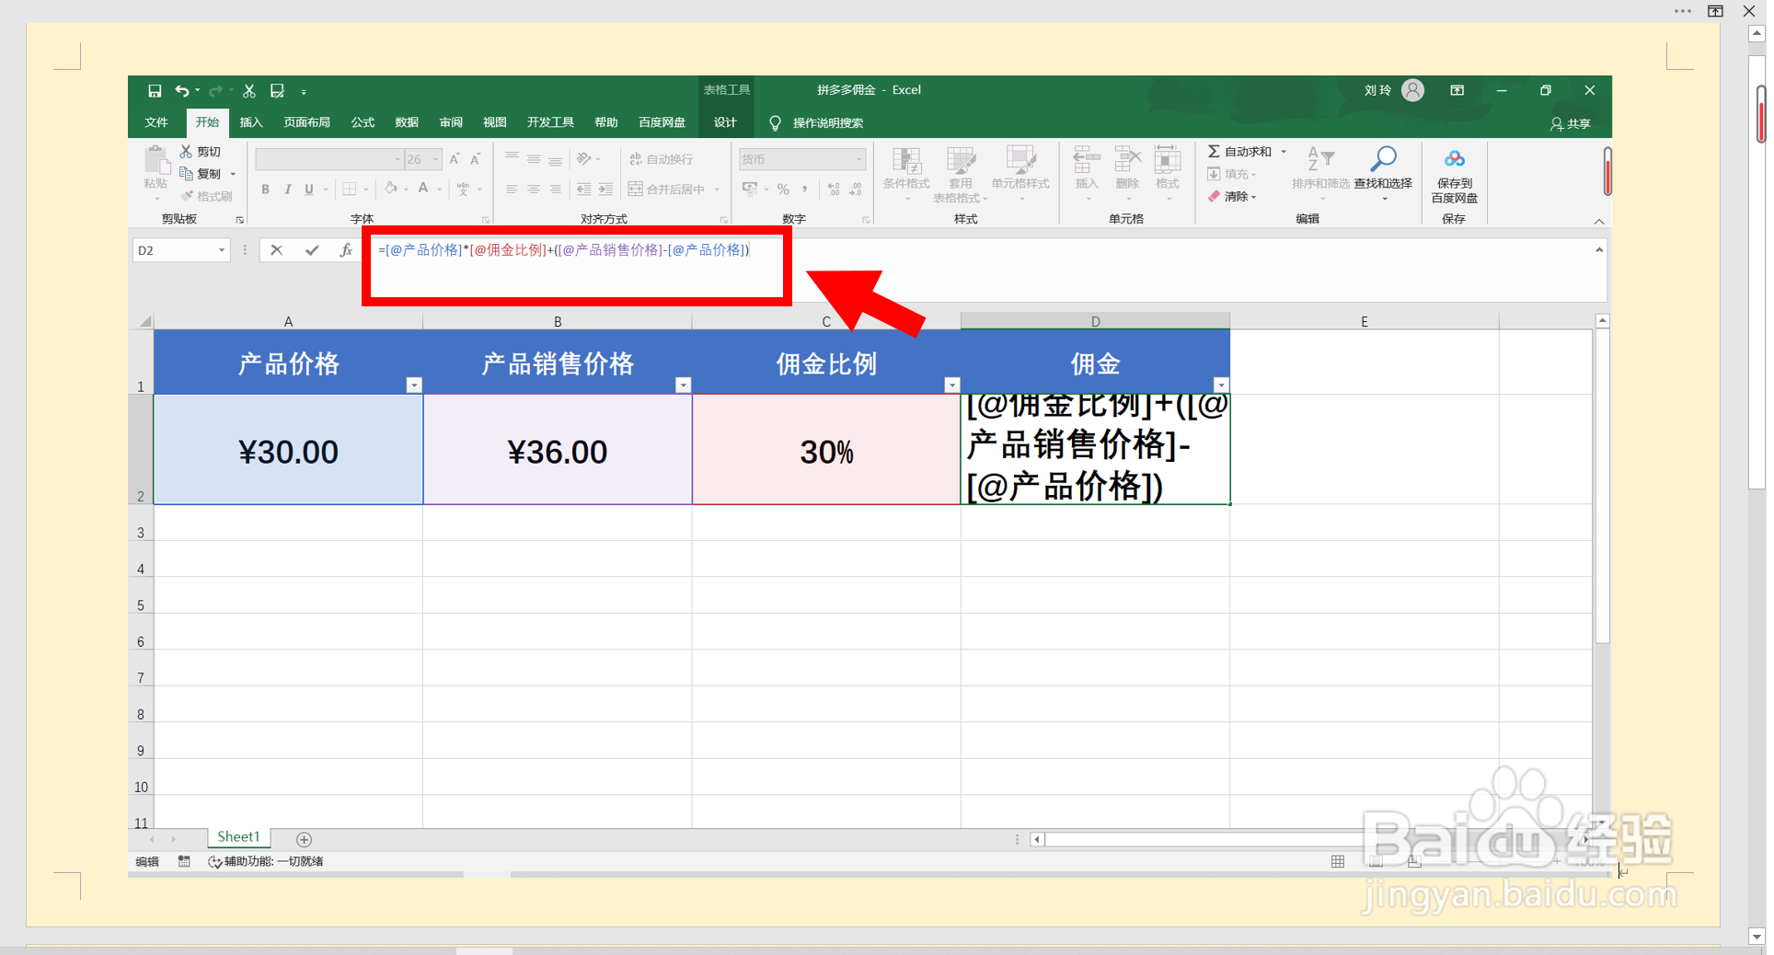
Task: Open filter dropdown for 产品销售价格 column
Action: (683, 385)
